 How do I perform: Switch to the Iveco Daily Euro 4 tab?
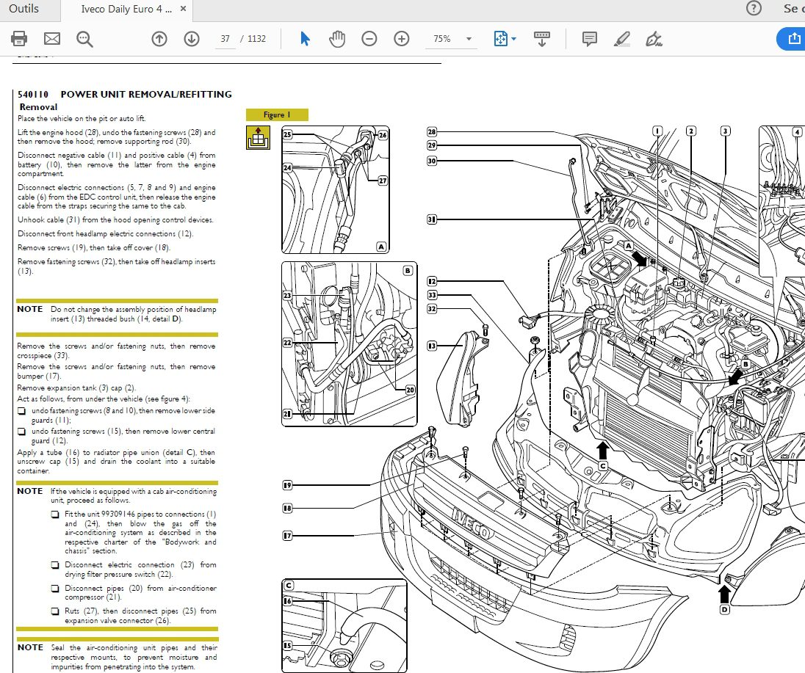click(x=126, y=10)
